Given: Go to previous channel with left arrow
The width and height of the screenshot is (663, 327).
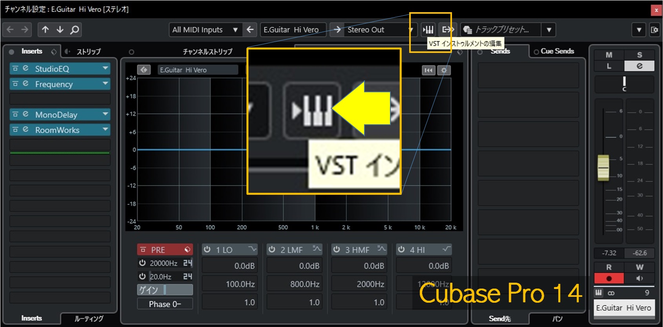Looking at the screenshot, I should click(10, 29).
